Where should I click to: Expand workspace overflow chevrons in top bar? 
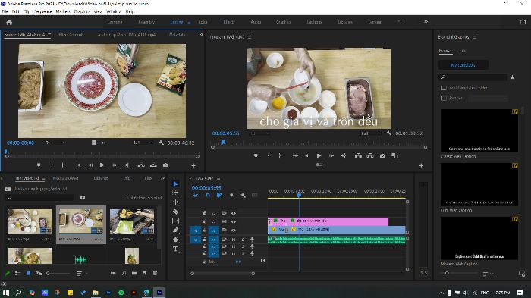426,22
